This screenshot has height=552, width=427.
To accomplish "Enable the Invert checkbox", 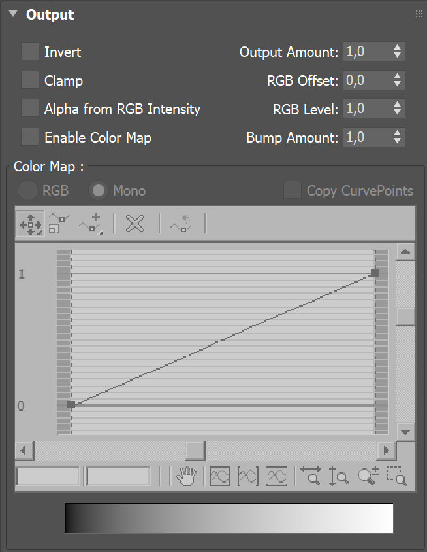I will (30, 52).
